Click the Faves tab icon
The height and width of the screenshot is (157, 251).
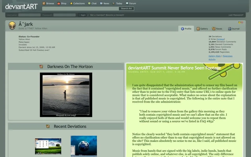point(214,29)
